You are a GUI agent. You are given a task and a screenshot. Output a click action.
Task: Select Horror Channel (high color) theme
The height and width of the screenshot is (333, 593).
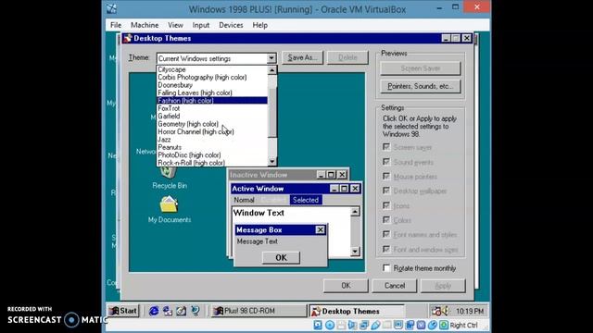click(x=212, y=131)
